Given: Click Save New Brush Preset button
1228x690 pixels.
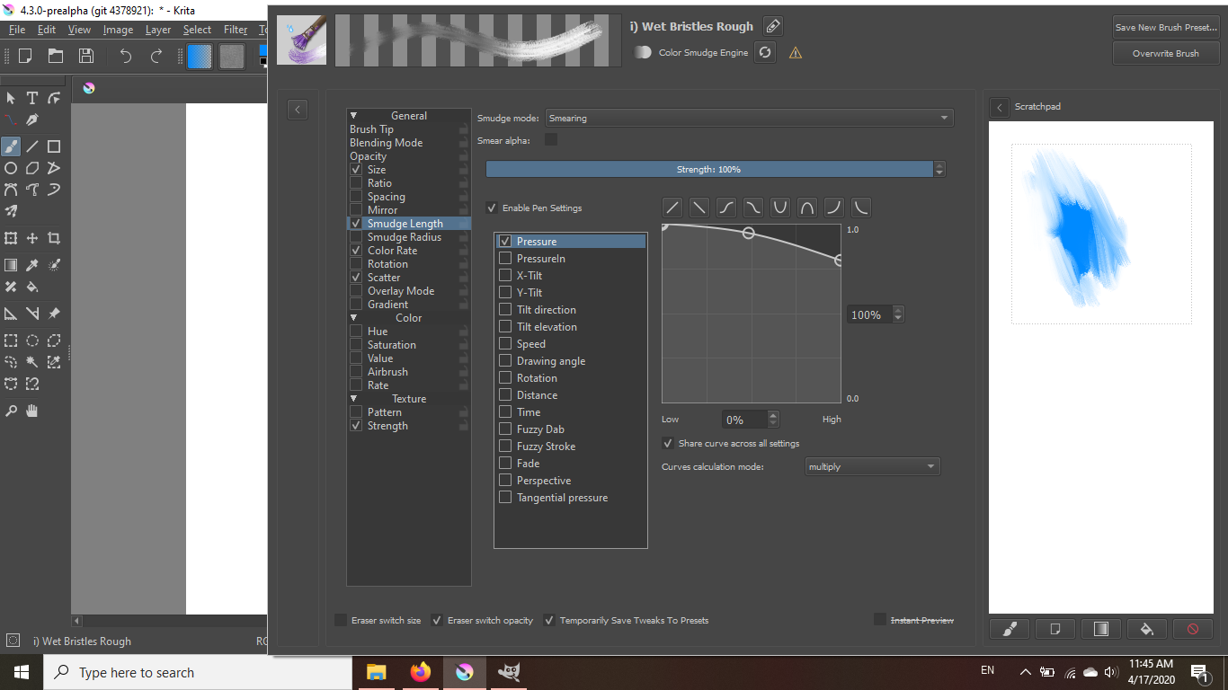Looking at the screenshot, I should click(1166, 27).
